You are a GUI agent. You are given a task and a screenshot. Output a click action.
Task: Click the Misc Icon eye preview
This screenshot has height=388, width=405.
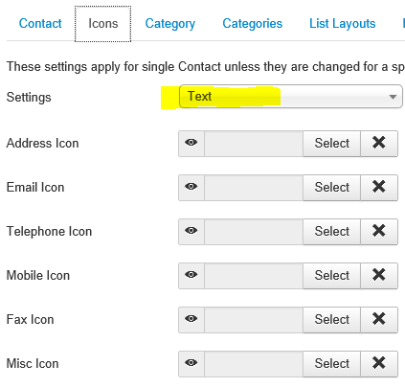click(x=191, y=363)
